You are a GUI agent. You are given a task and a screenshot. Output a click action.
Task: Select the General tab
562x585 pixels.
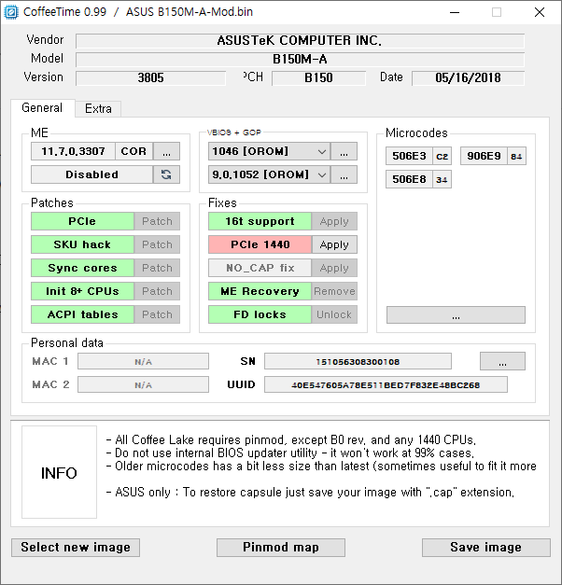42,108
